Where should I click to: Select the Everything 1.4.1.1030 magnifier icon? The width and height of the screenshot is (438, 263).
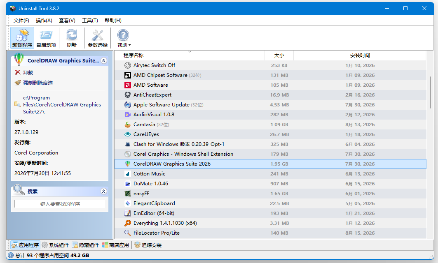point(128,223)
